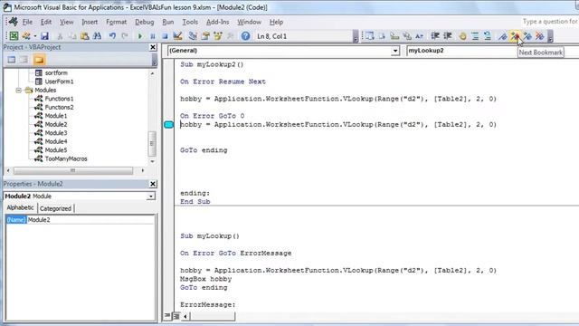579x326 pixels.
Task: Open the File menu
Action: click(27, 22)
